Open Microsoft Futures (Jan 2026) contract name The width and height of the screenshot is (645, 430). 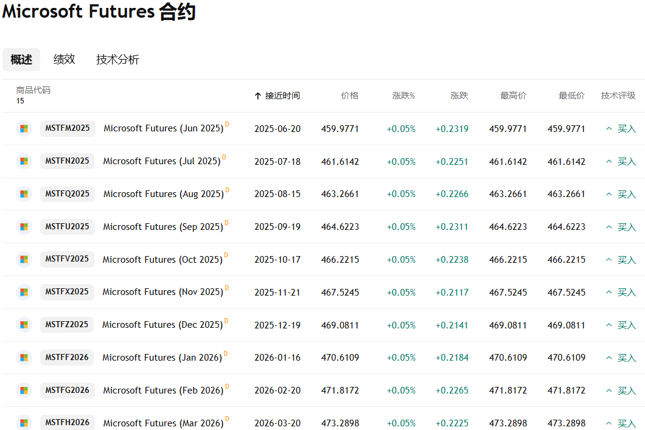(x=162, y=358)
